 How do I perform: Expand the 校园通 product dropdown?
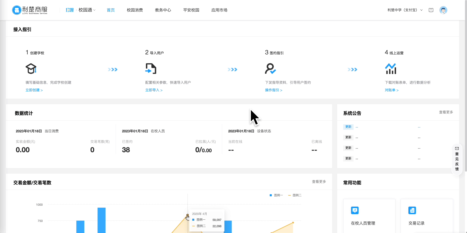click(x=87, y=10)
